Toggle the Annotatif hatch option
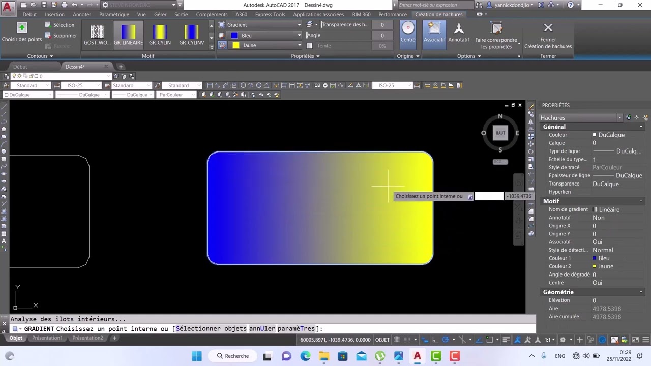 click(459, 32)
